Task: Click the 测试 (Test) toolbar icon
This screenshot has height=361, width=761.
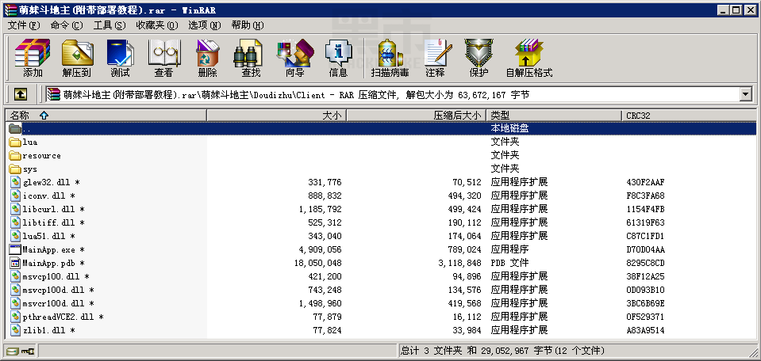Action: tap(120, 53)
